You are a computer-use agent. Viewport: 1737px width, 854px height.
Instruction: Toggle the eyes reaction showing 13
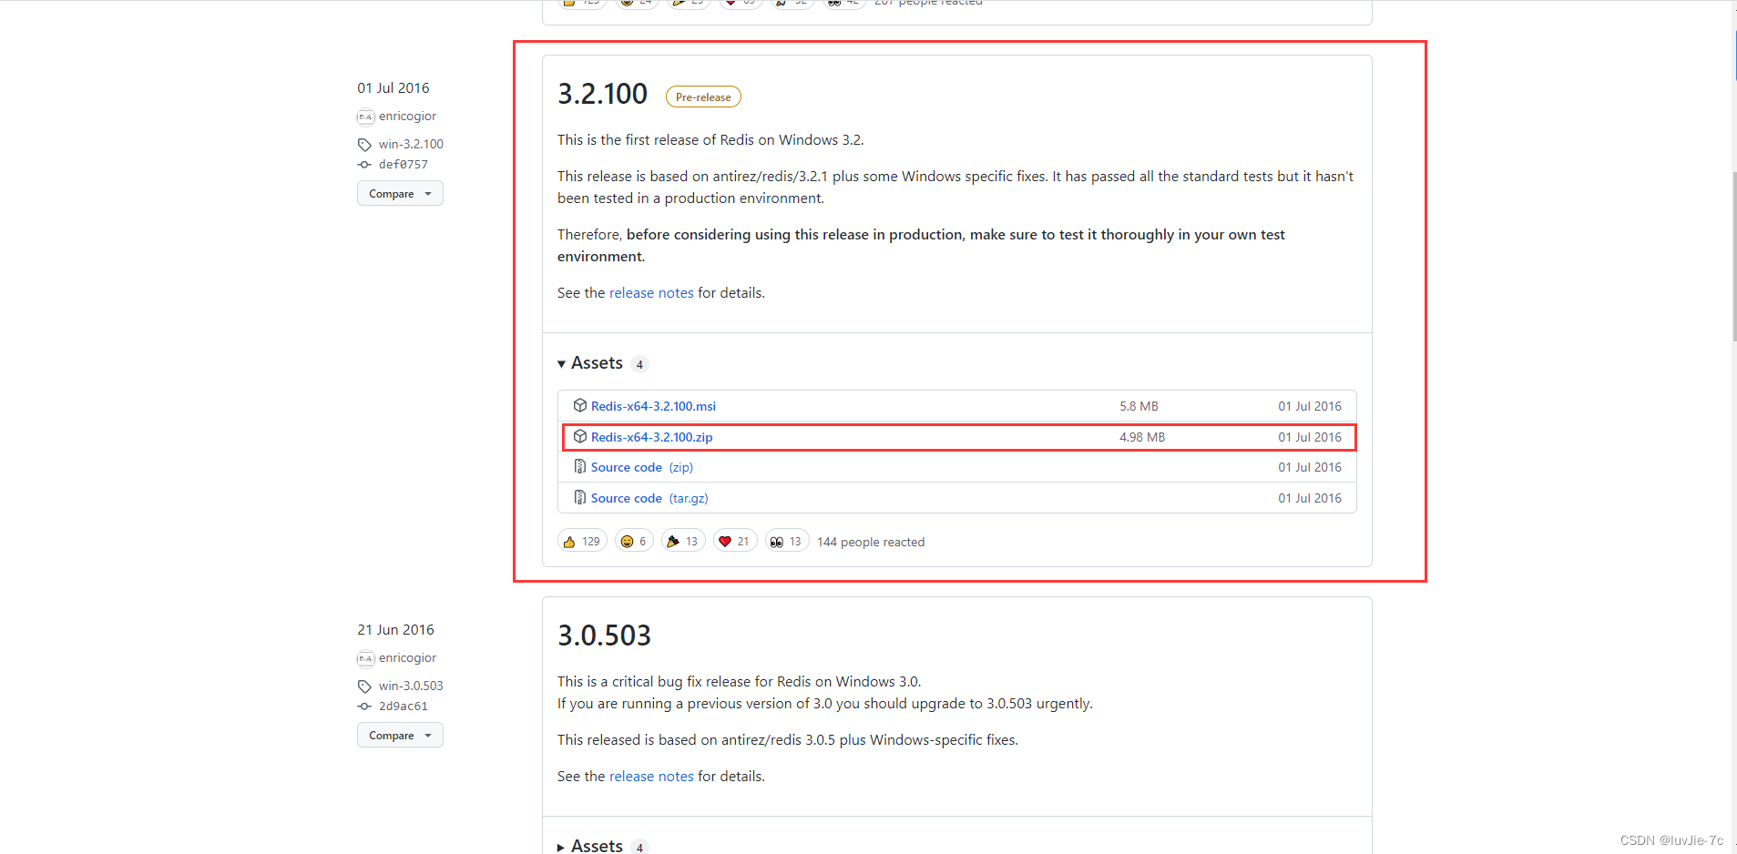click(787, 542)
